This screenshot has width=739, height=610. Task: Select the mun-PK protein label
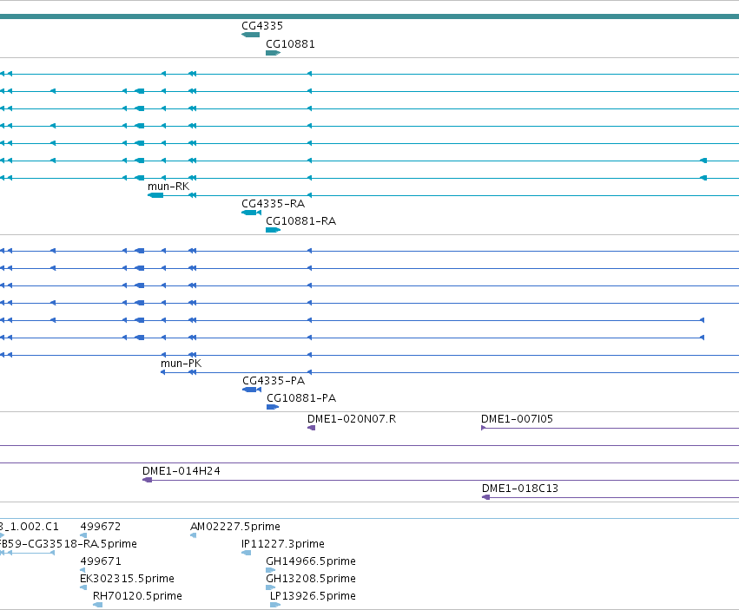(x=181, y=364)
